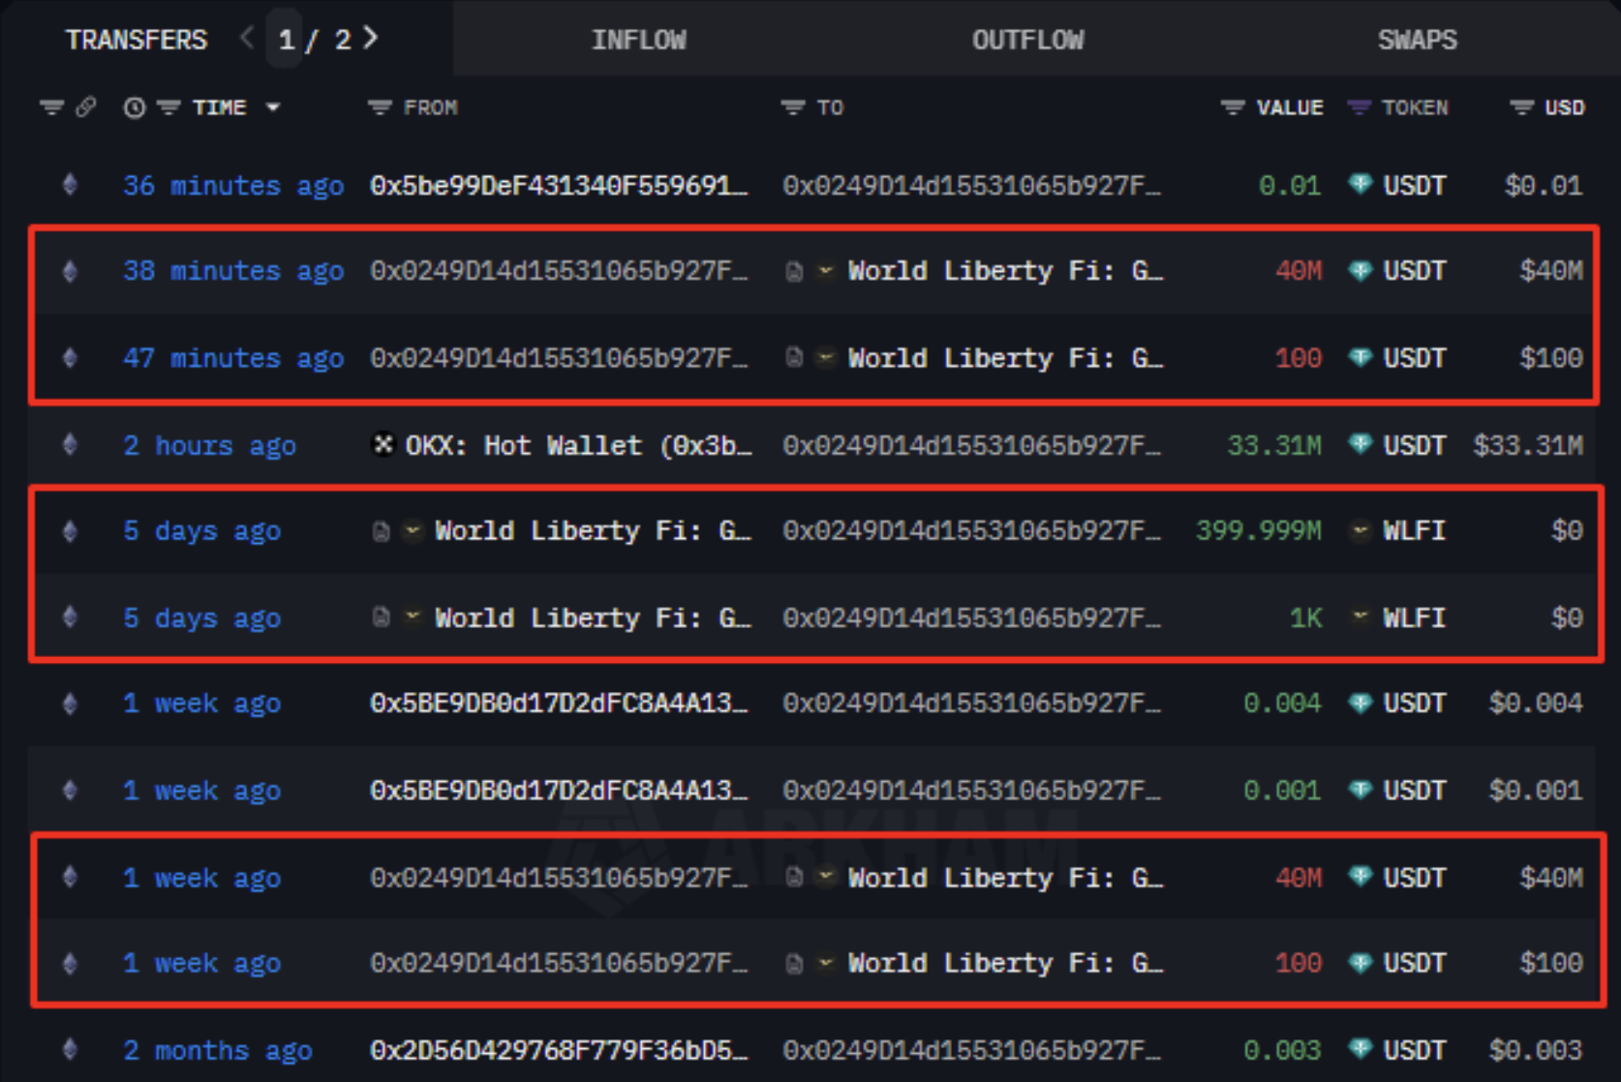1621x1082 pixels.
Task: Click recipient address in 2 hours ago row
Action: click(x=971, y=445)
